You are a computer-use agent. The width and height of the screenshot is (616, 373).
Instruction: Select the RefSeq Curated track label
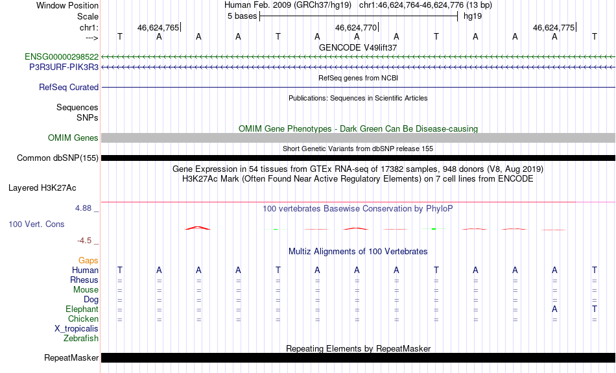68,88
